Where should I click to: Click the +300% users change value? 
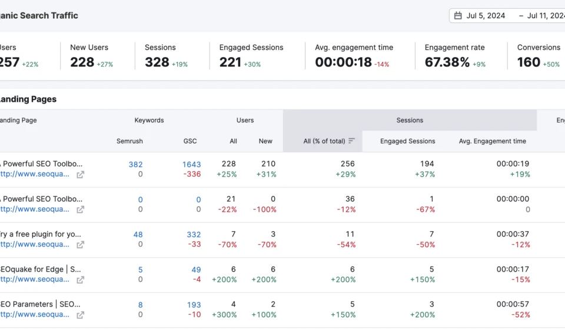click(224, 315)
